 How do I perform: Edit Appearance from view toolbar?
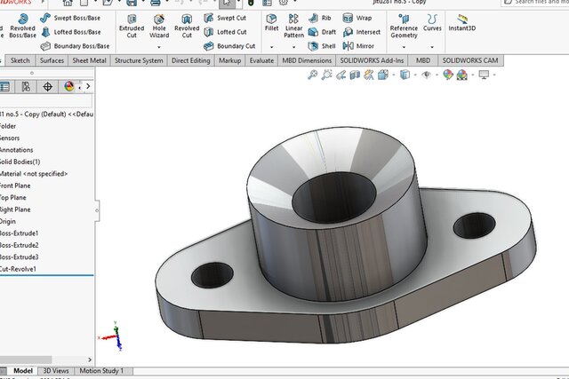pyautogui.click(x=448, y=75)
